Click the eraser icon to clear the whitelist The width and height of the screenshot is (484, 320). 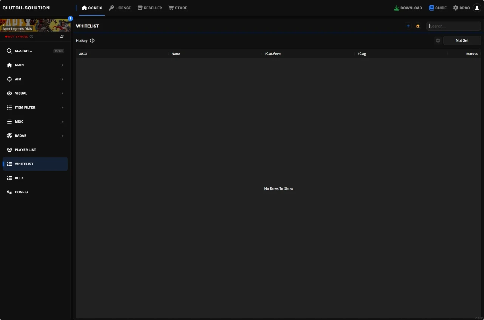(417, 26)
